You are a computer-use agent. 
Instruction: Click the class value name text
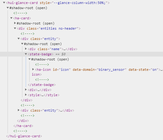click(x=55, y=49)
